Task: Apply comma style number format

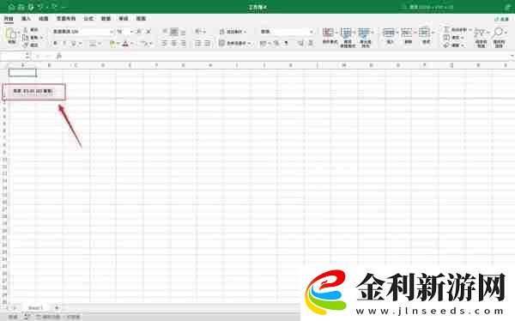Action: click(x=286, y=44)
